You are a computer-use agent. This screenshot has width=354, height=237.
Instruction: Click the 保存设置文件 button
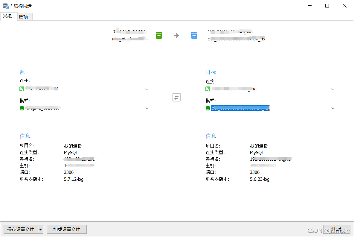tap(21, 230)
